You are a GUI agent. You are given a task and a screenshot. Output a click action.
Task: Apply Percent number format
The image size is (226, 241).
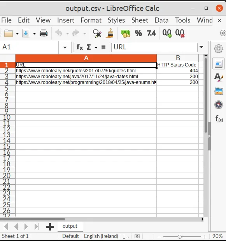tap(138, 33)
